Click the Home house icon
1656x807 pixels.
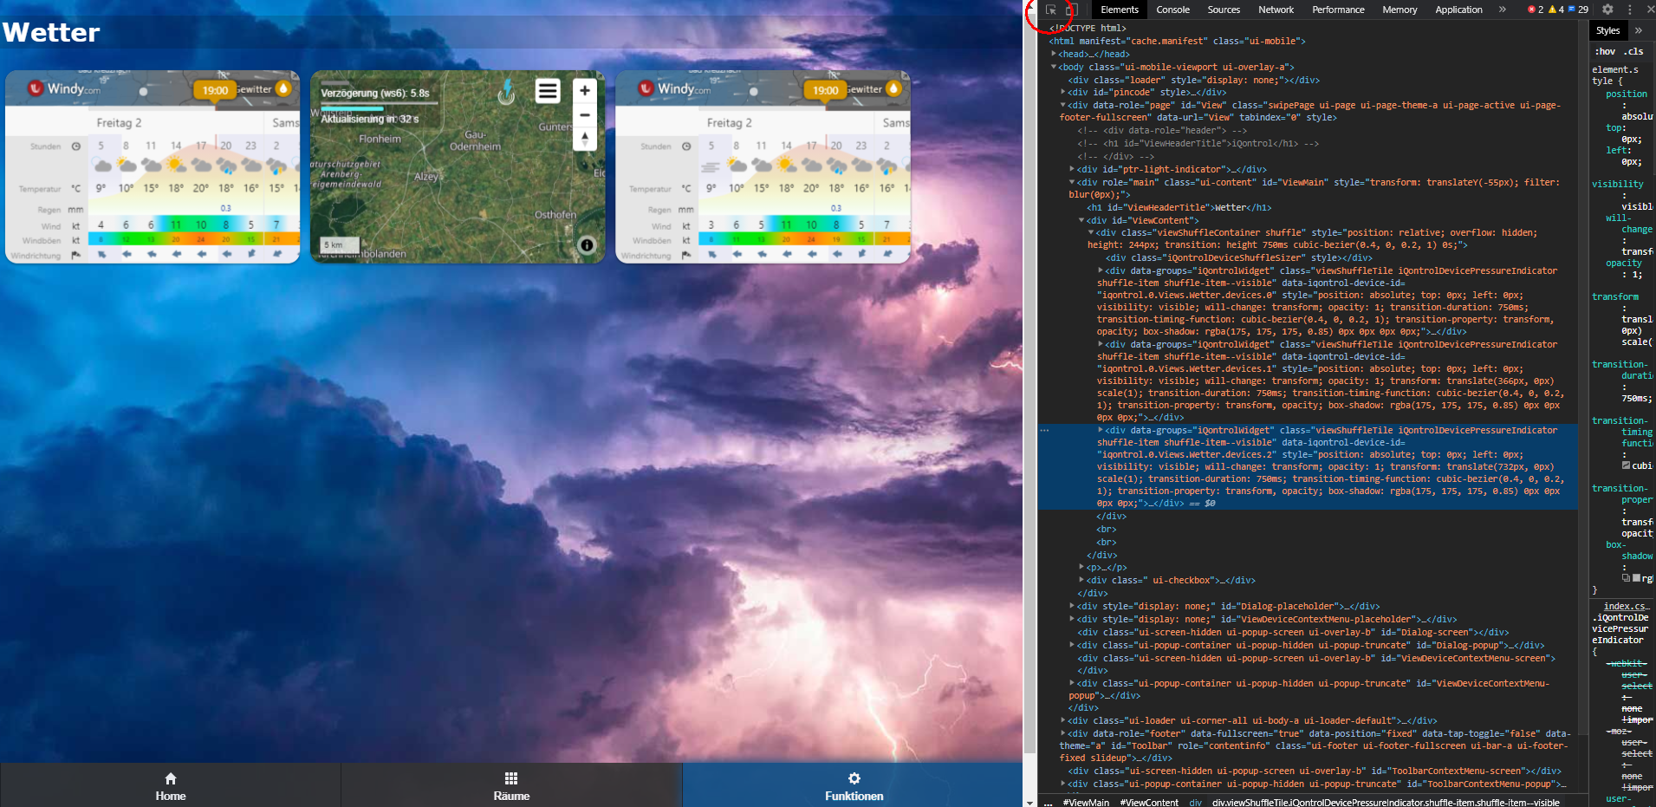[171, 778]
